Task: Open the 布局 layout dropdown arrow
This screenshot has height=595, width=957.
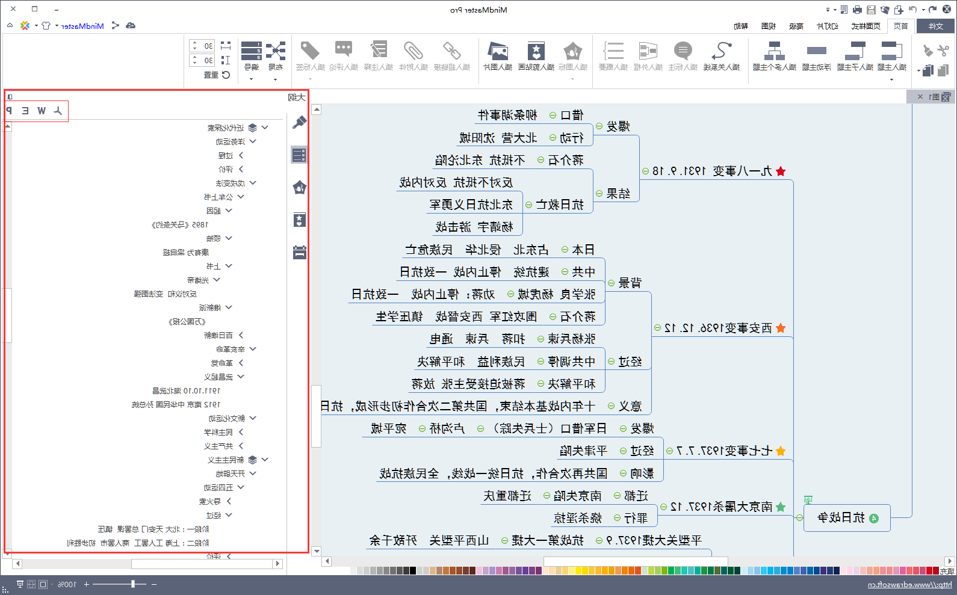Action: click(x=276, y=79)
